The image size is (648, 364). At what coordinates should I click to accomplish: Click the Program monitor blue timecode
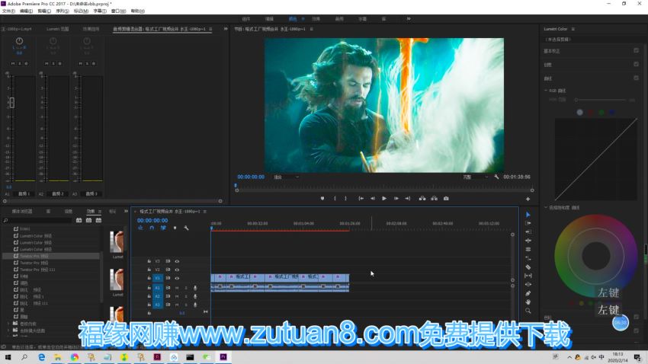(x=251, y=177)
